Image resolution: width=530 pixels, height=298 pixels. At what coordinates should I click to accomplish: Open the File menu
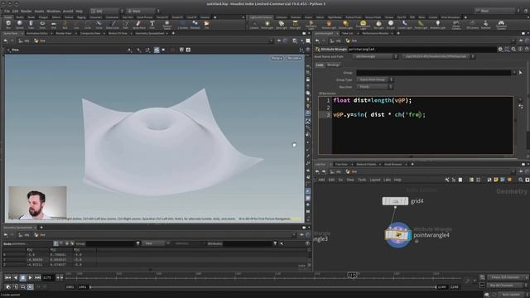click(7, 11)
